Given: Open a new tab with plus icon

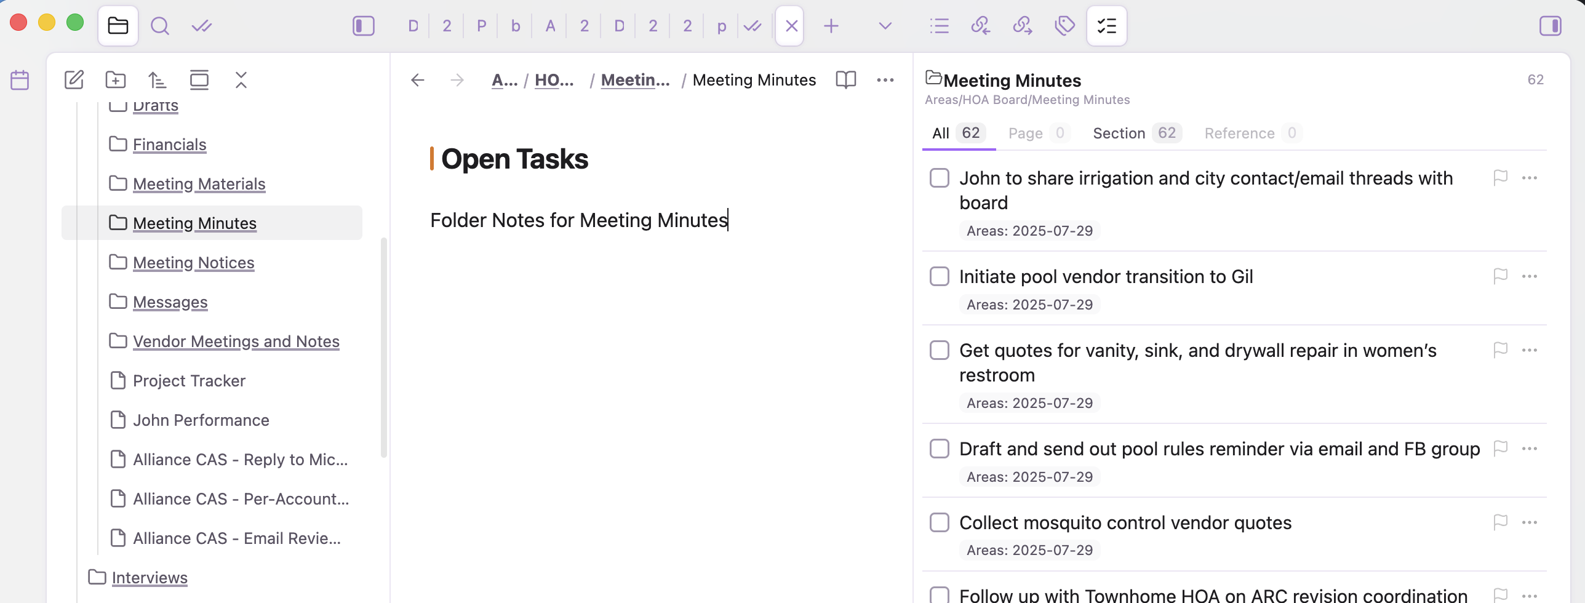Looking at the screenshot, I should [x=831, y=26].
